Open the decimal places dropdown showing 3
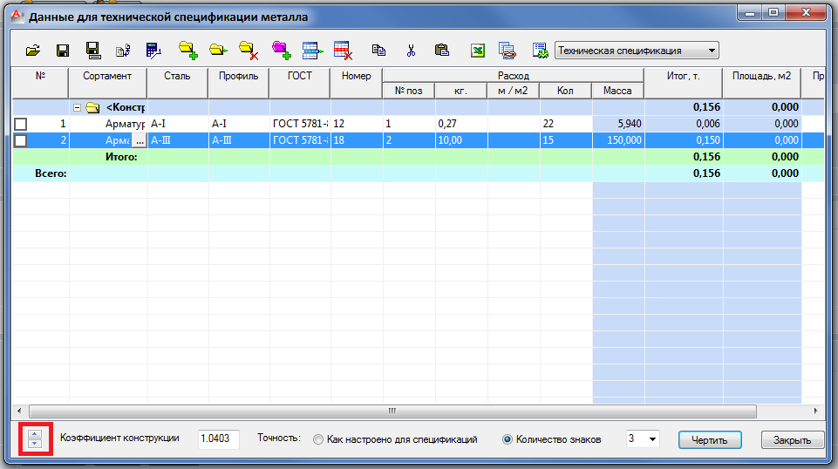Screen dimensions: 838x469 642,438
